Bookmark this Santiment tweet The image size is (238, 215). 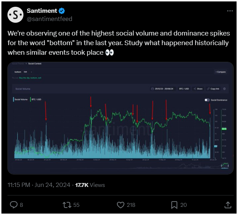174,205
